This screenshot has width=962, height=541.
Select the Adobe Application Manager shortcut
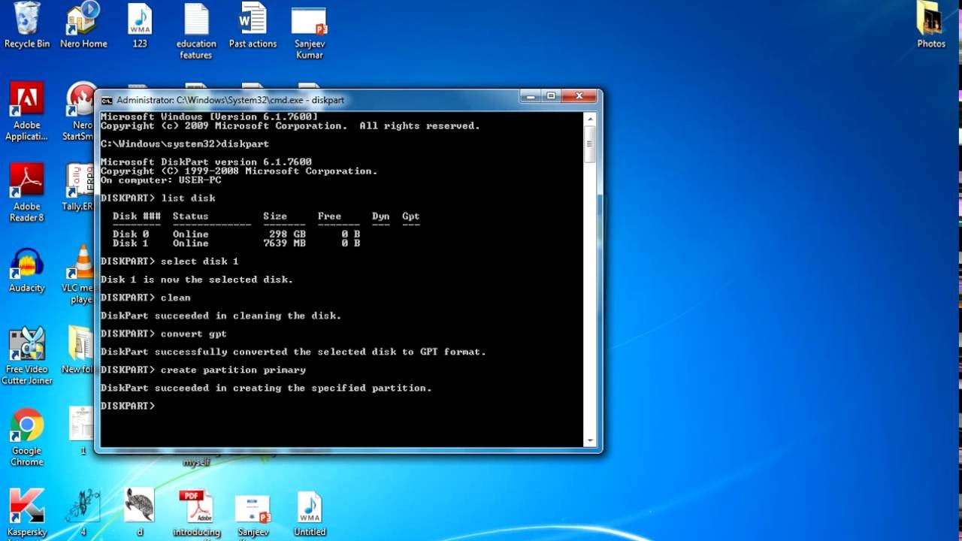pyautogui.click(x=27, y=113)
